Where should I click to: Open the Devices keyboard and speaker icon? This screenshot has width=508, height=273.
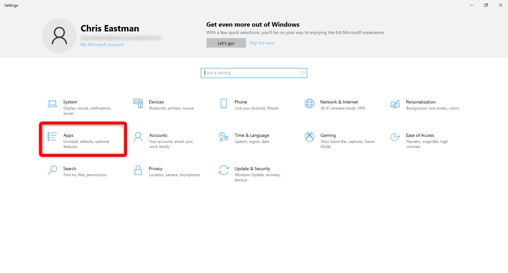tap(138, 103)
